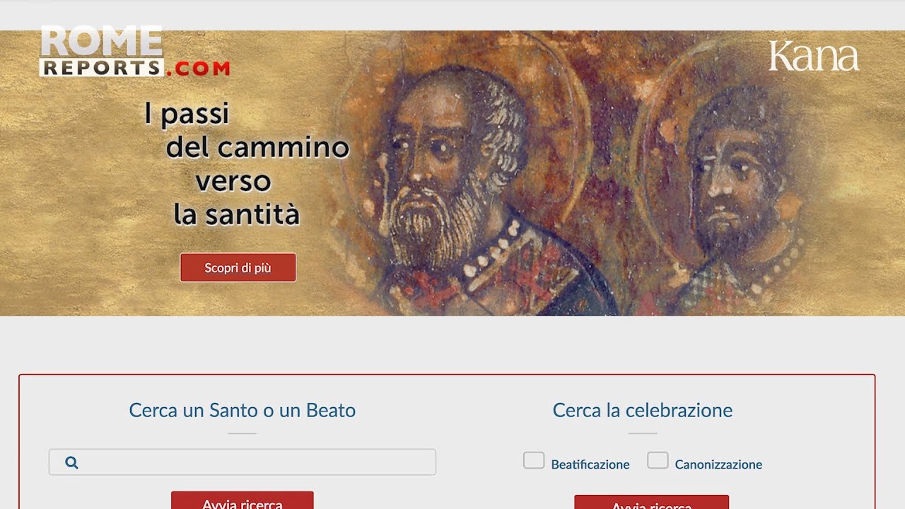Focus the saint or blessed search field
905x509 pixels.
tap(243, 462)
